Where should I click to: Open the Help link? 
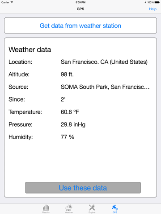[153, 9]
